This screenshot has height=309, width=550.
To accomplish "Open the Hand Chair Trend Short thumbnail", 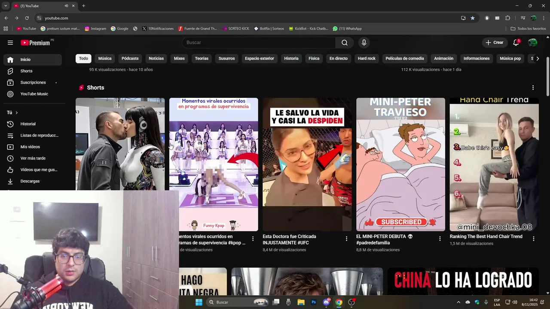I will (x=494, y=164).
